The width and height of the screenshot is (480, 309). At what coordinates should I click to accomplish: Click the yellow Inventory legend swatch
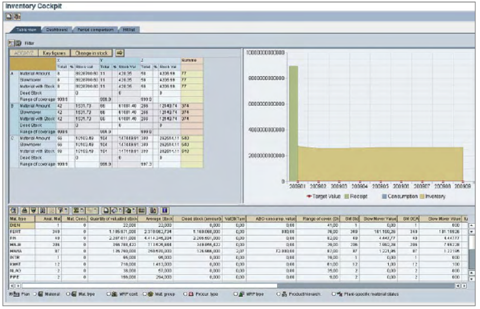tap(422, 196)
